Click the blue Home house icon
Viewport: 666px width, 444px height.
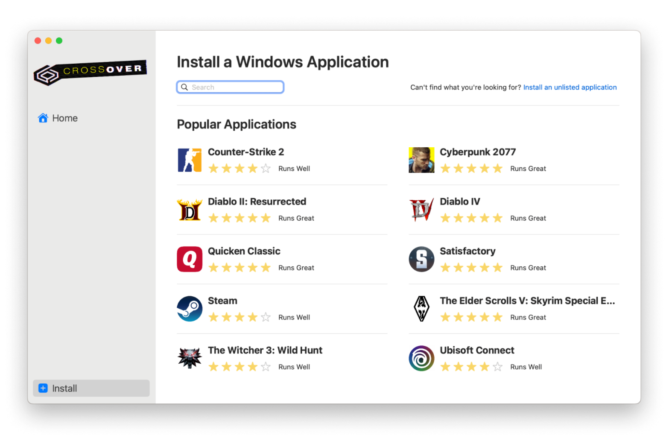(43, 118)
